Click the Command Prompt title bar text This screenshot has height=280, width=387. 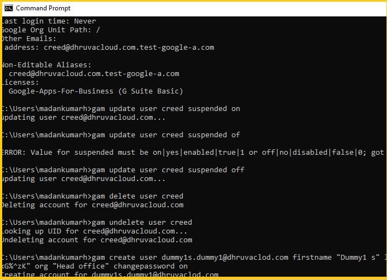pos(43,8)
